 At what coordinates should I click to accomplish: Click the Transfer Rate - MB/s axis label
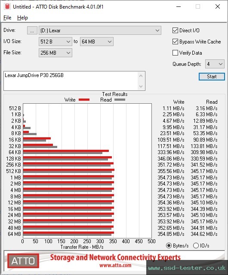(x=82, y=247)
